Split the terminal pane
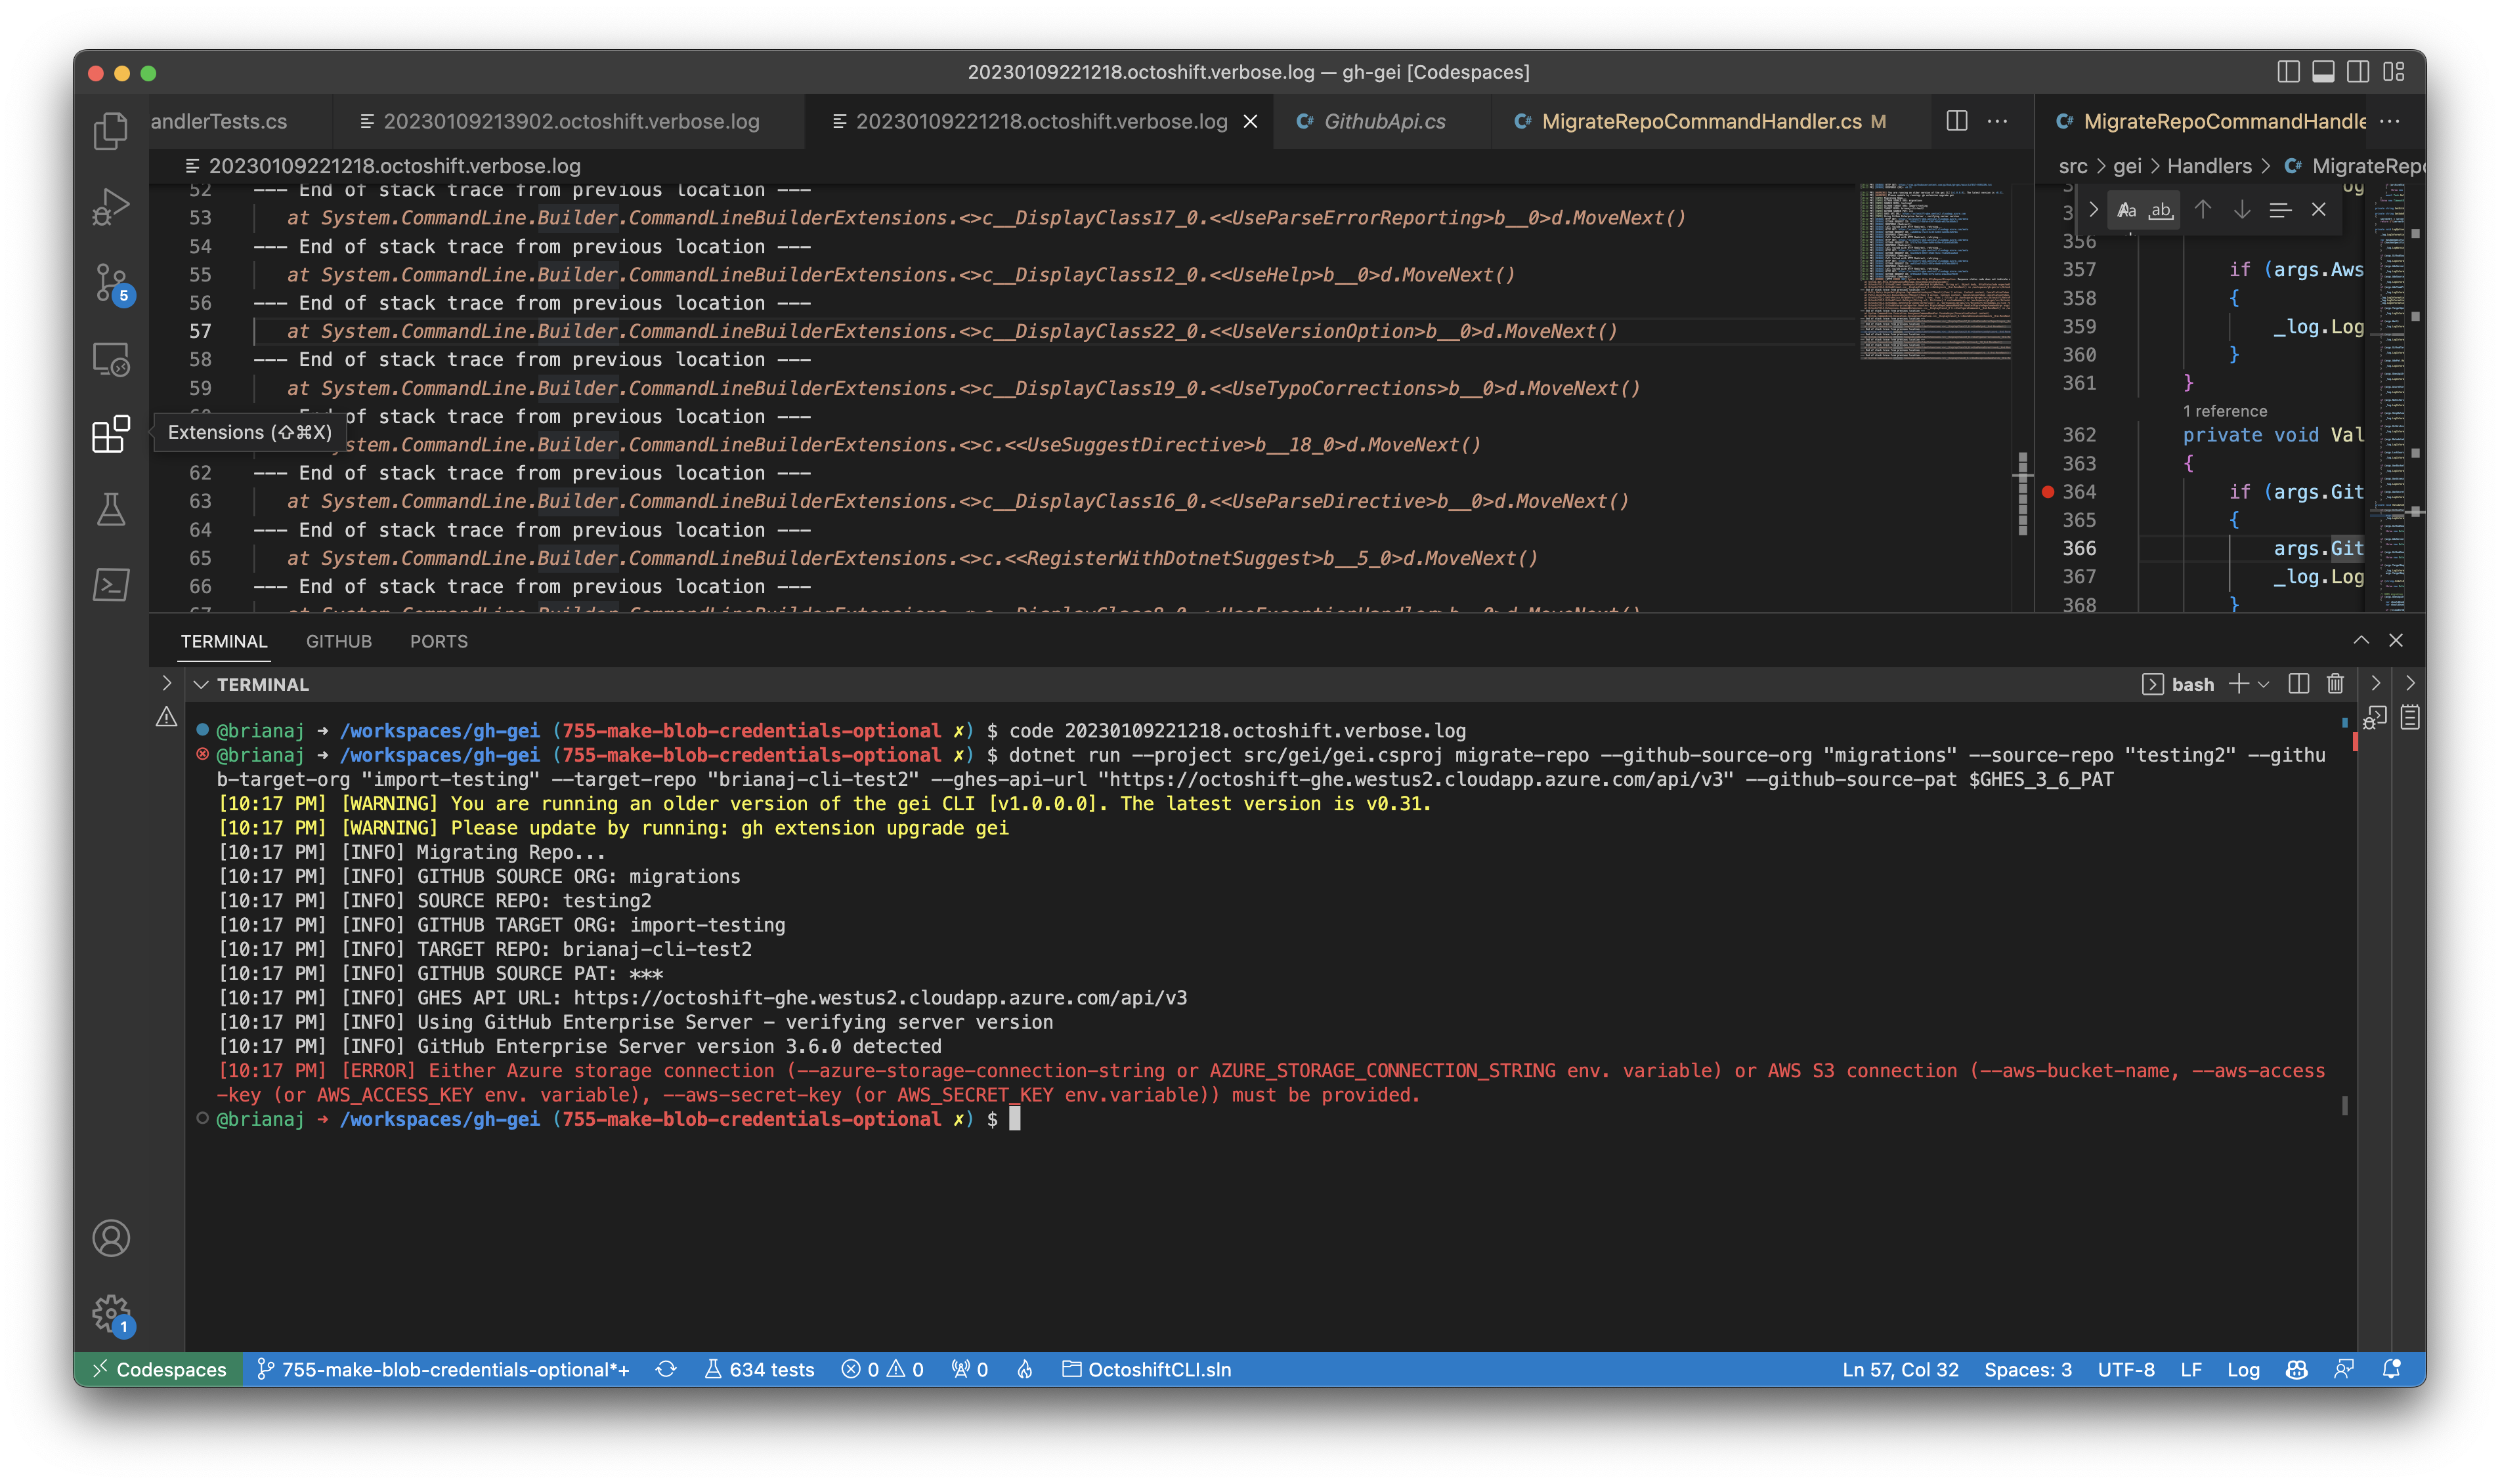Image resolution: width=2500 pixels, height=1484 pixels. (2299, 684)
